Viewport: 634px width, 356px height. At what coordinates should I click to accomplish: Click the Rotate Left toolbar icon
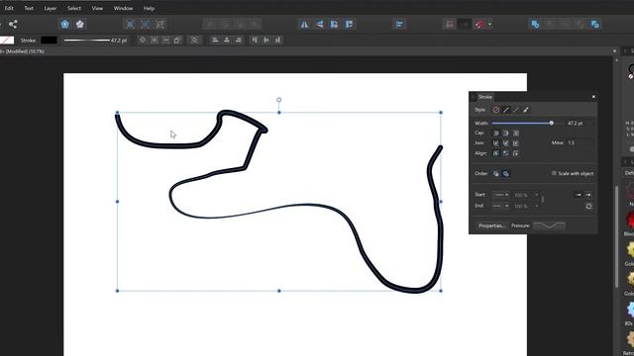click(x=334, y=24)
